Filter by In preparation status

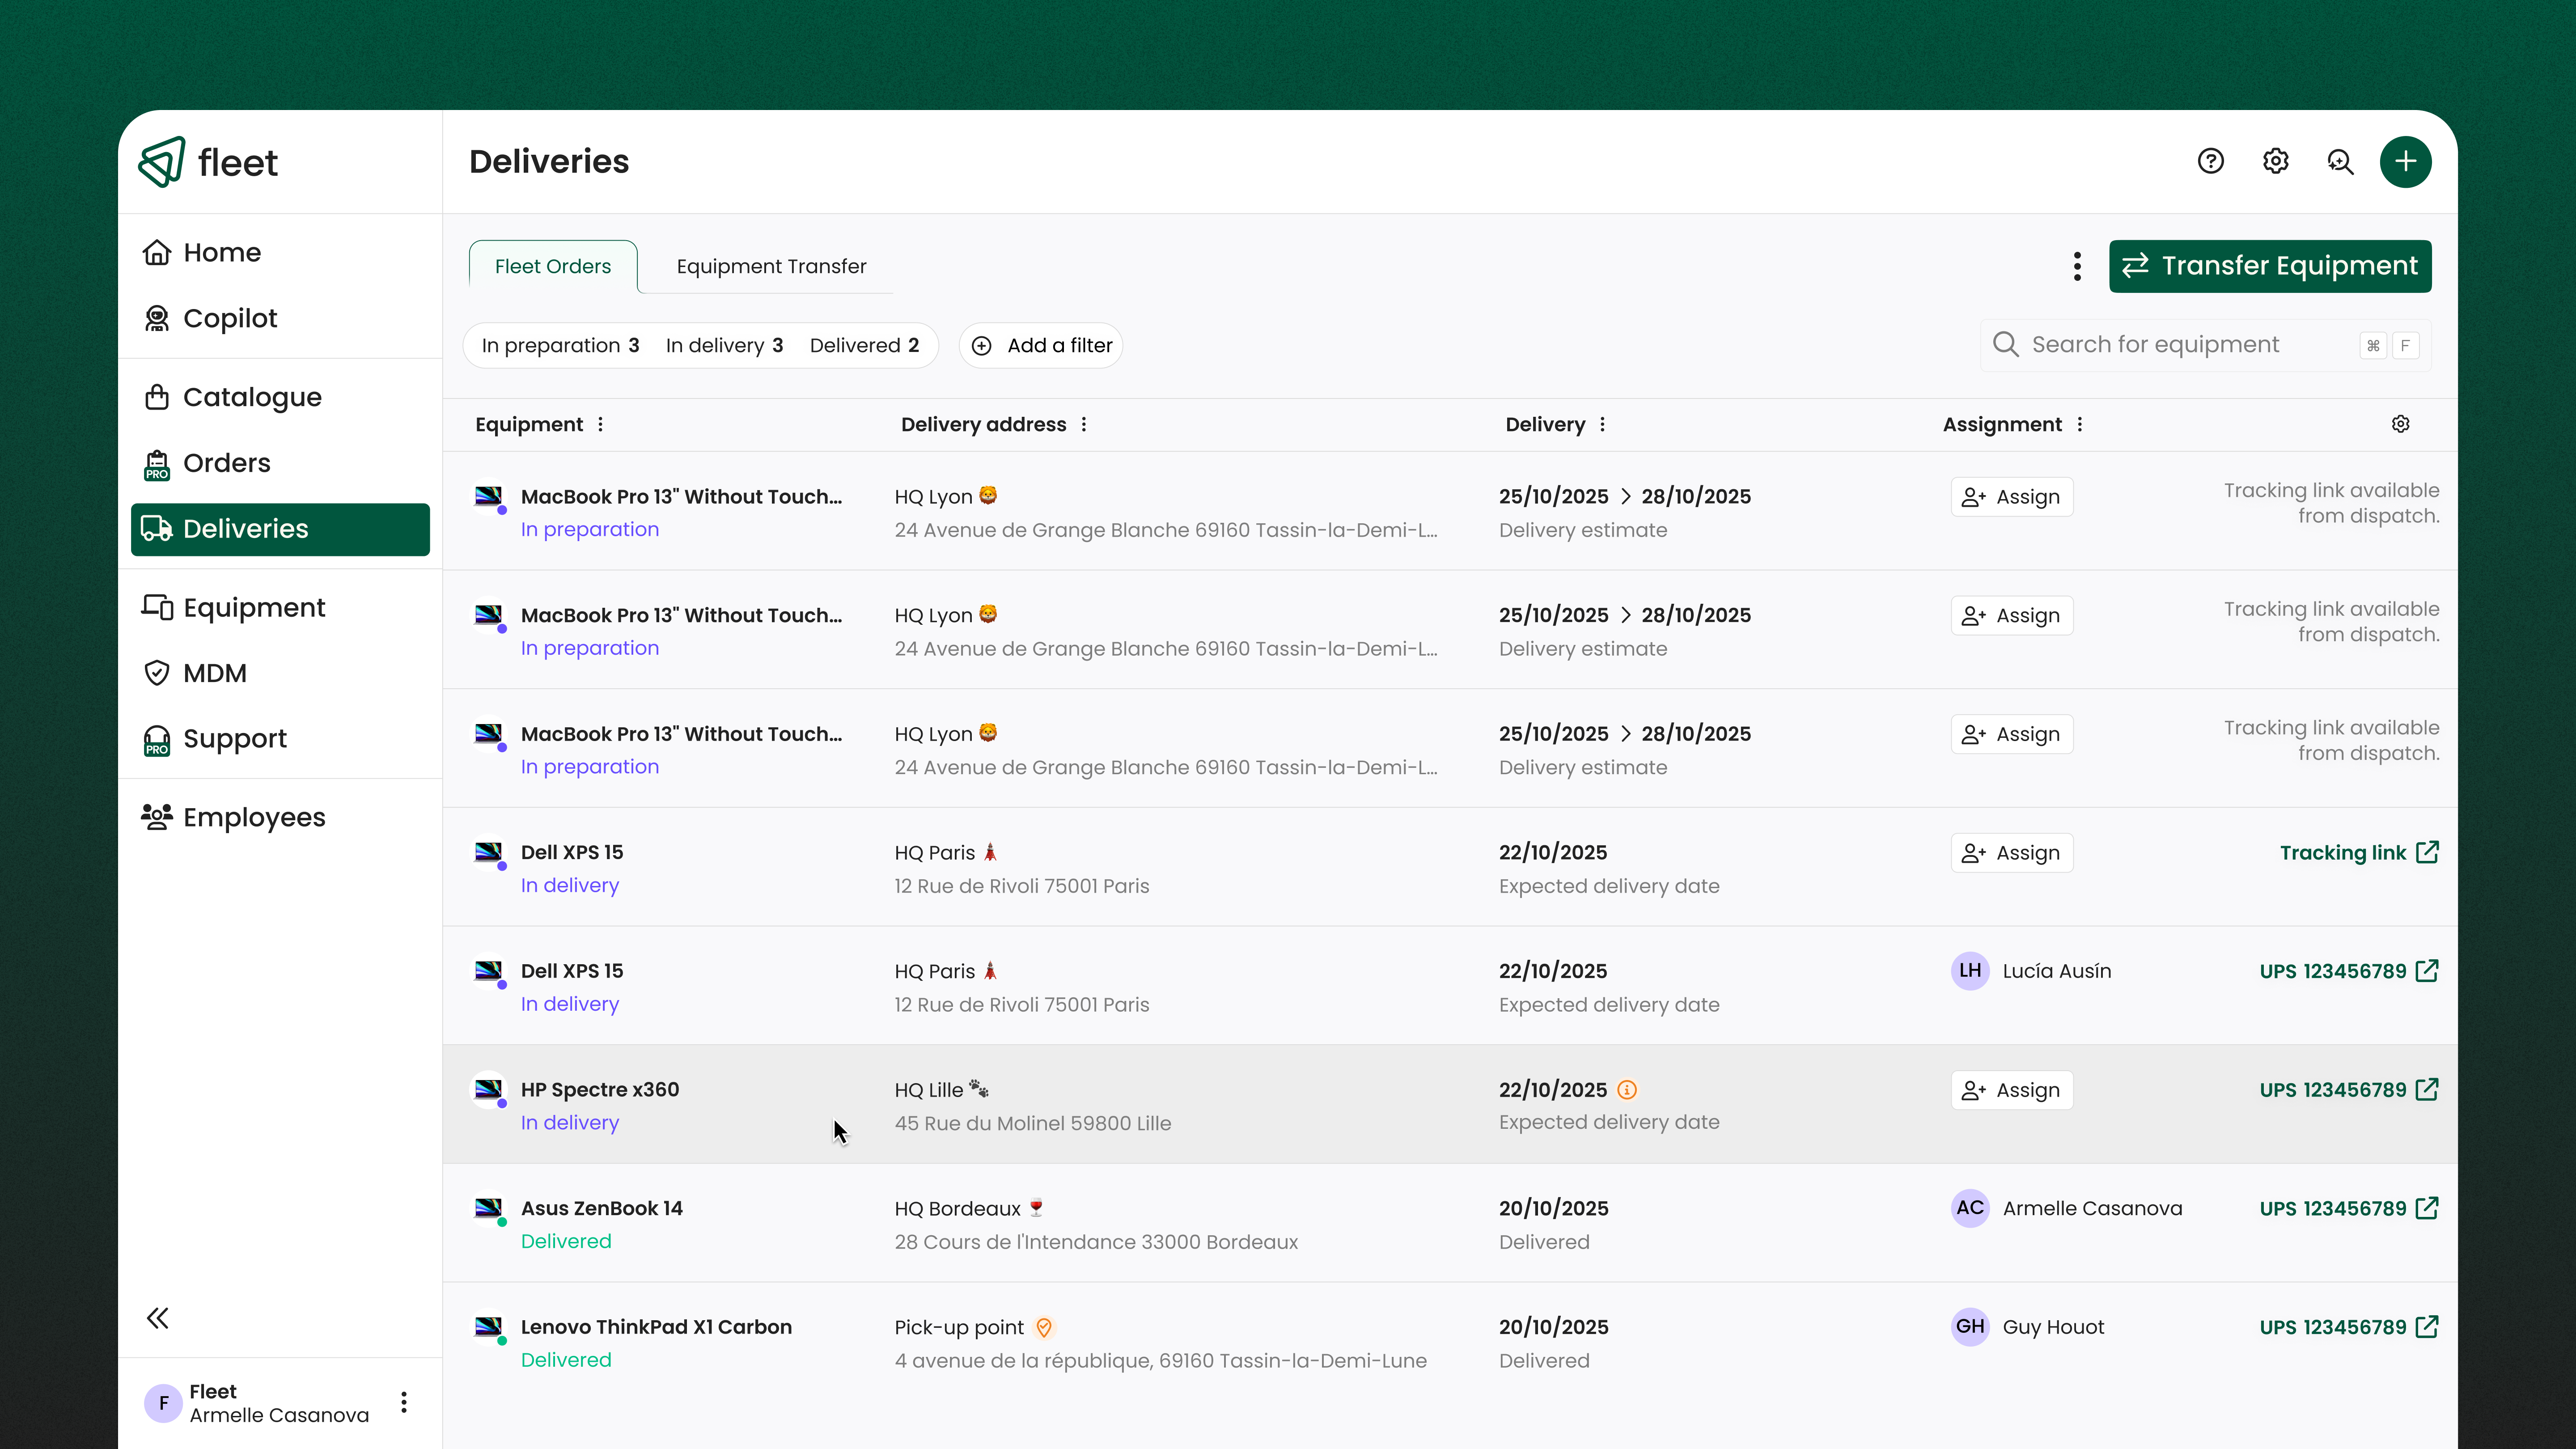coord(560,345)
